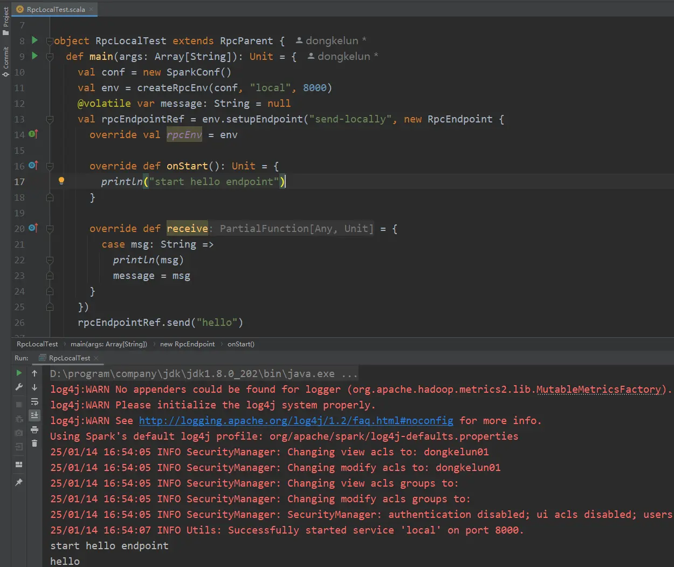Collapse the onStart fold on line 16
This screenshot has width=674, height=567.
50,166
